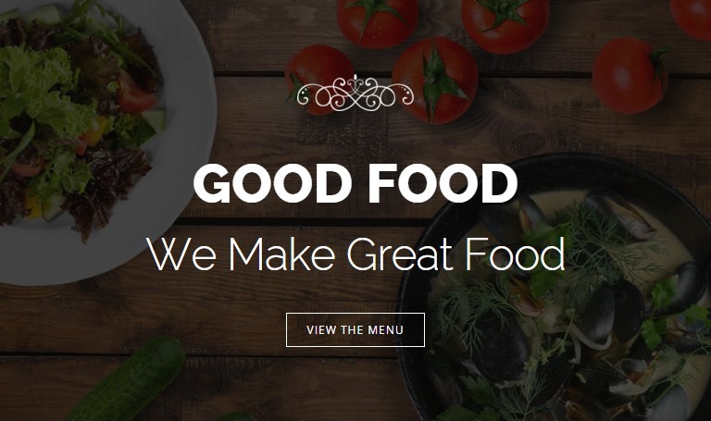711x421 pixels.
Task: Click the red tomato wedge in the salad
Action: [134, 93]
